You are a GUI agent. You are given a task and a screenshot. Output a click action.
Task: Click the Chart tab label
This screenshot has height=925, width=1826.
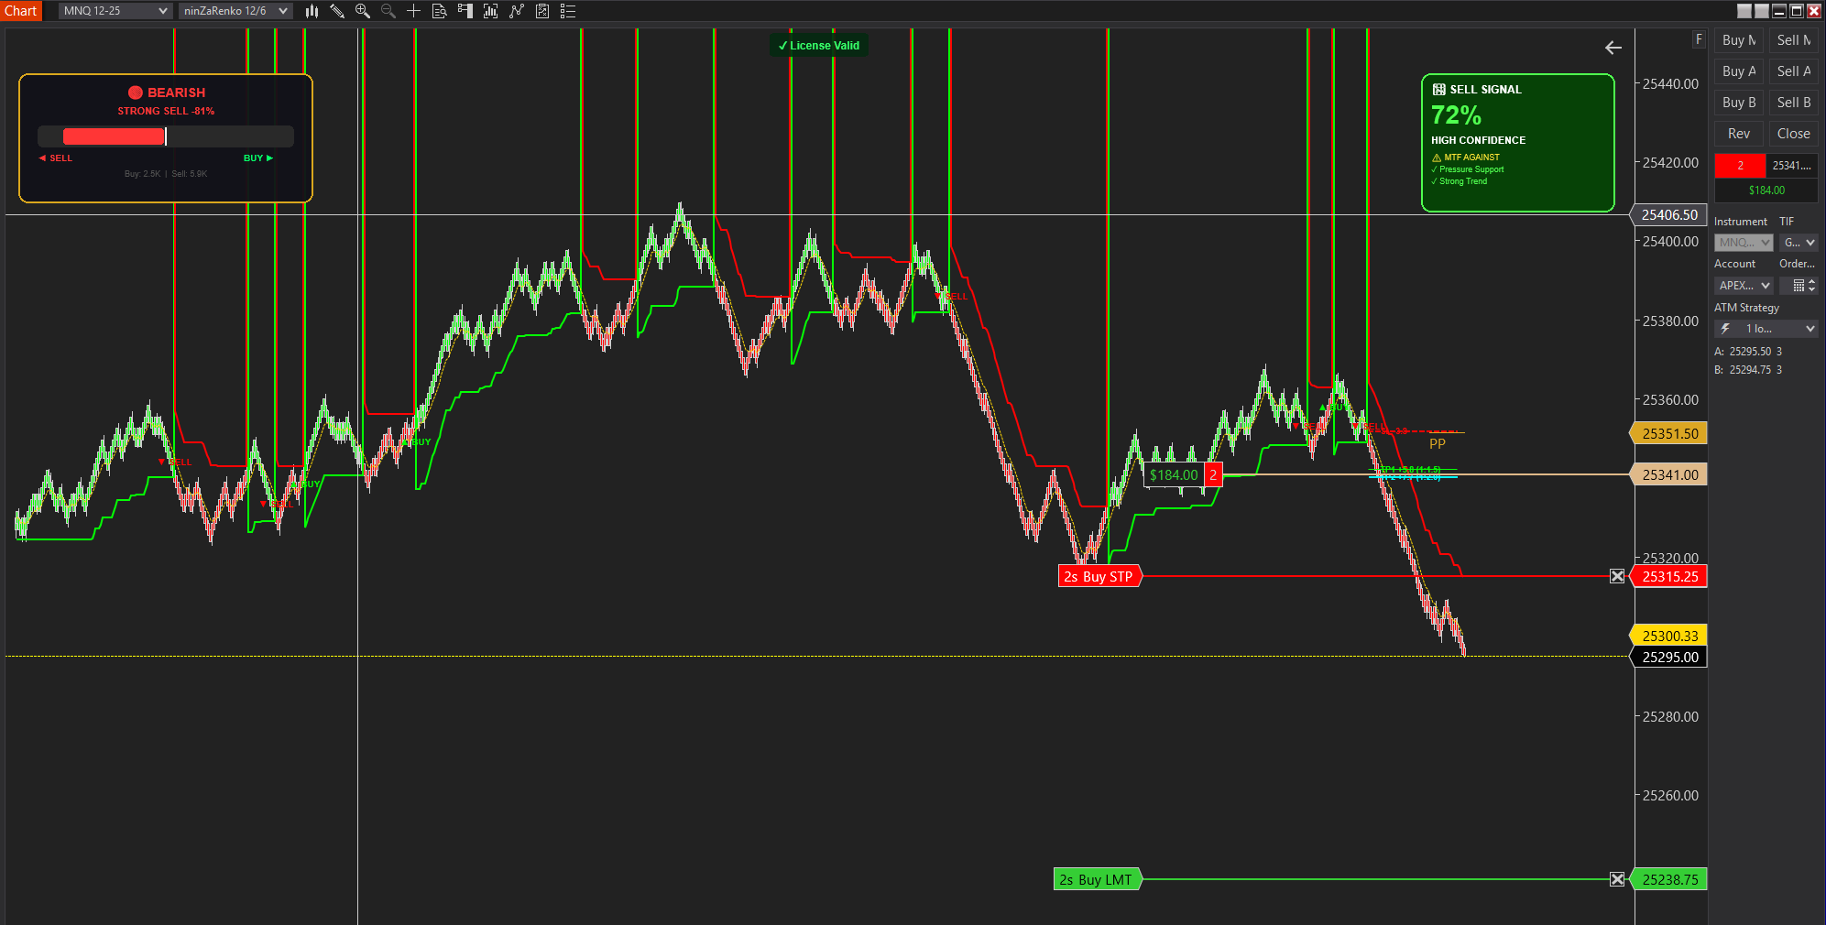tap(21, 11)
